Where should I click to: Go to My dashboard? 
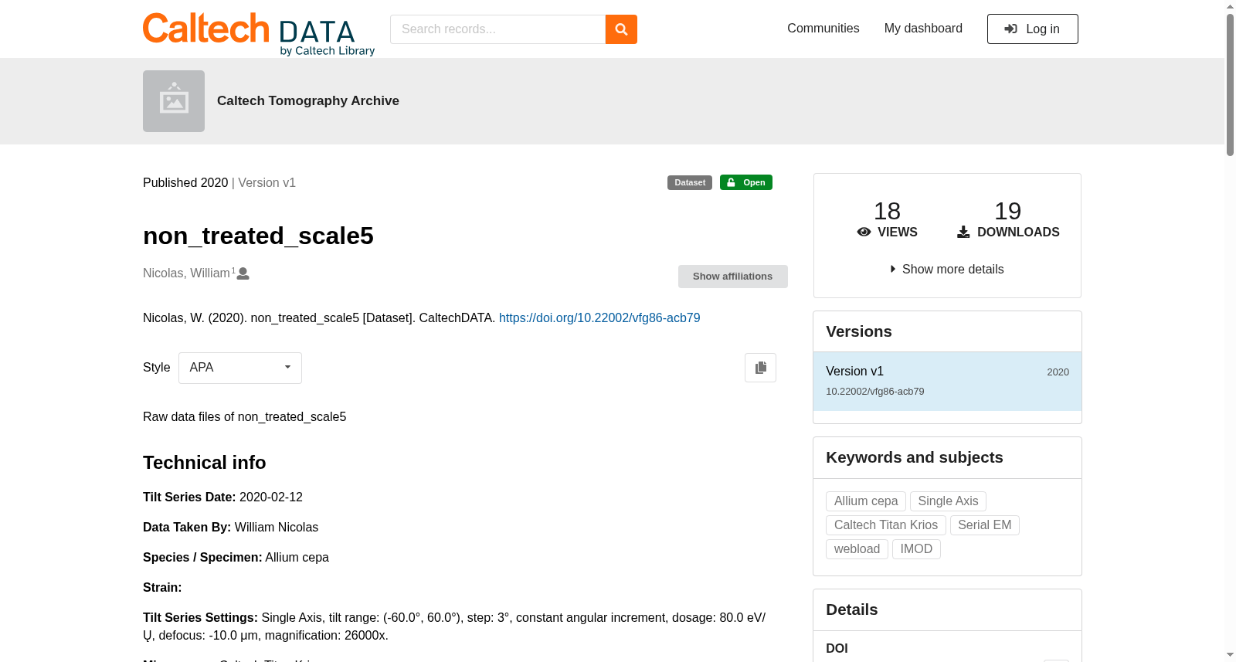point(923,29)
